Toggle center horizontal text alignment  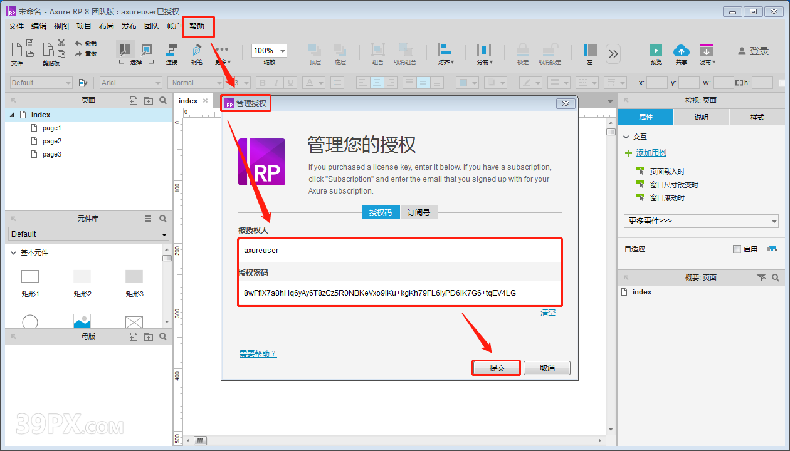[x=377, y=83]
